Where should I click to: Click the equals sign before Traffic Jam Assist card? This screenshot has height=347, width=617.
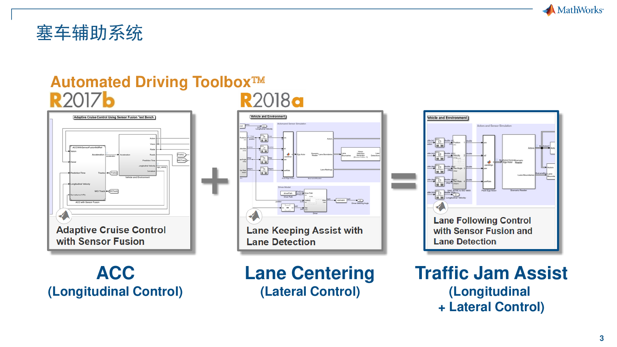pos(404,181)
